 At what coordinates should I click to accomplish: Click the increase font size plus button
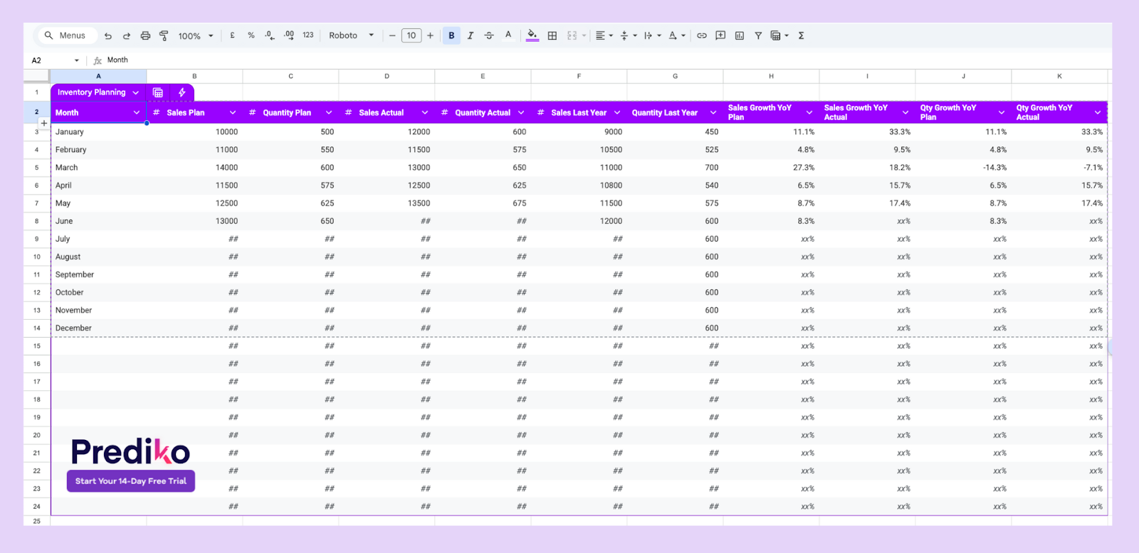tap(430, 36)
